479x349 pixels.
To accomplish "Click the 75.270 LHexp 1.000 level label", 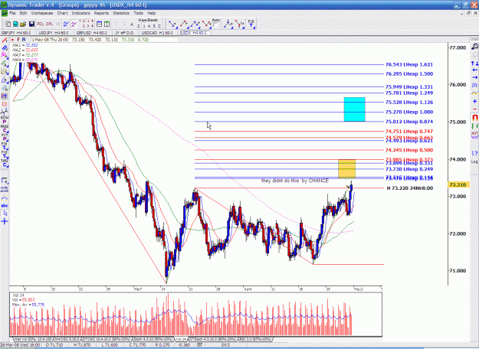I will tap(409, 112).
